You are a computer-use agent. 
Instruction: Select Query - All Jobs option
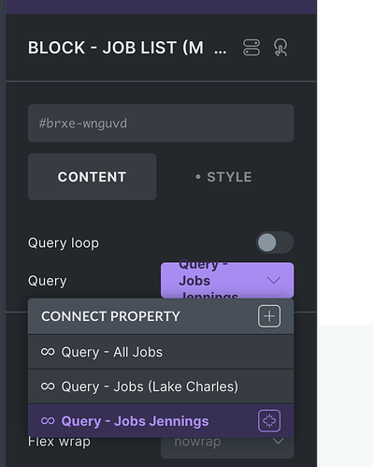pyautogui.click(x=161, y=352)
